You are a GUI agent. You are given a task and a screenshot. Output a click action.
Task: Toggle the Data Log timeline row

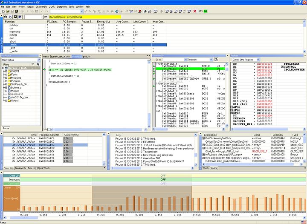click(x=12, y=175)
